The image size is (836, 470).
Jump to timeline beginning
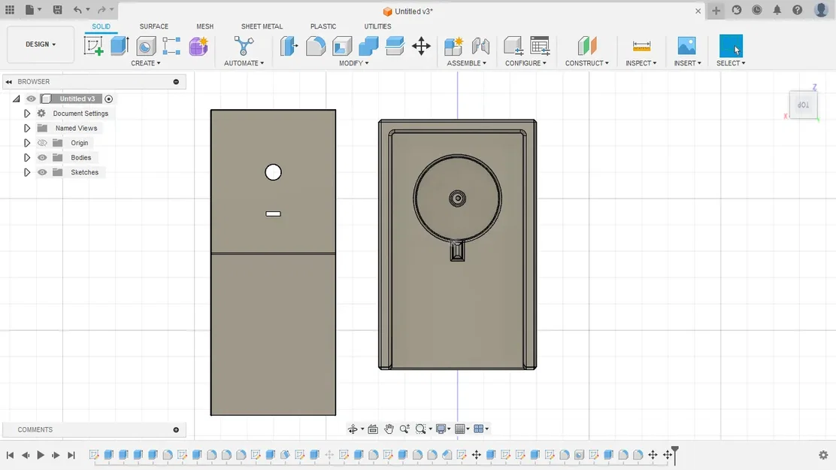point(10,455)
